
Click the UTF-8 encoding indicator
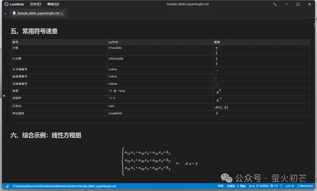click(x=290, y=186)
